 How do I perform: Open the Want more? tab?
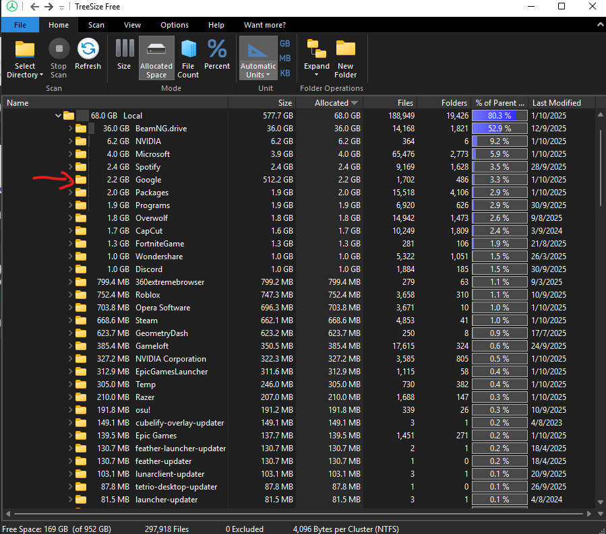click(x=265, y=25)
